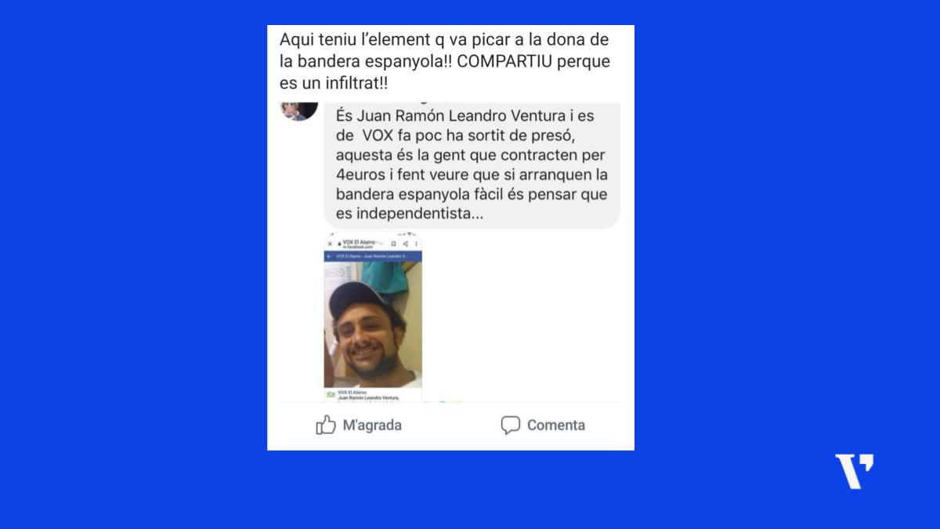Image resolution: width=940 pixels, height=529 pixels.
Task: Close the embedded browser tab with X
Action: [330, 244]
